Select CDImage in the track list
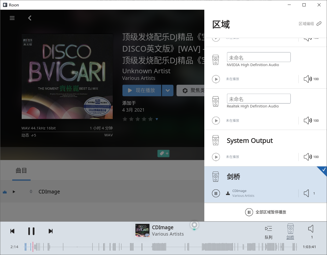The image size is (327, 255). click(x=49, y=192)
